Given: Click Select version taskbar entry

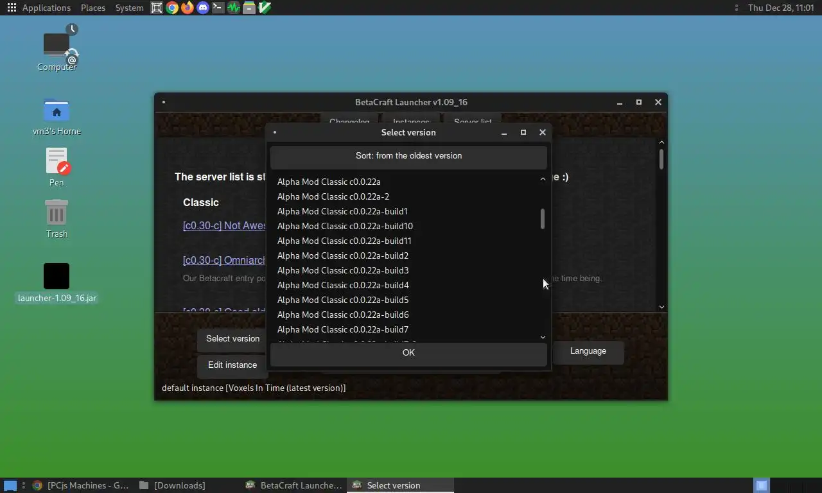Looking at the screenshot, I should 400,485.
